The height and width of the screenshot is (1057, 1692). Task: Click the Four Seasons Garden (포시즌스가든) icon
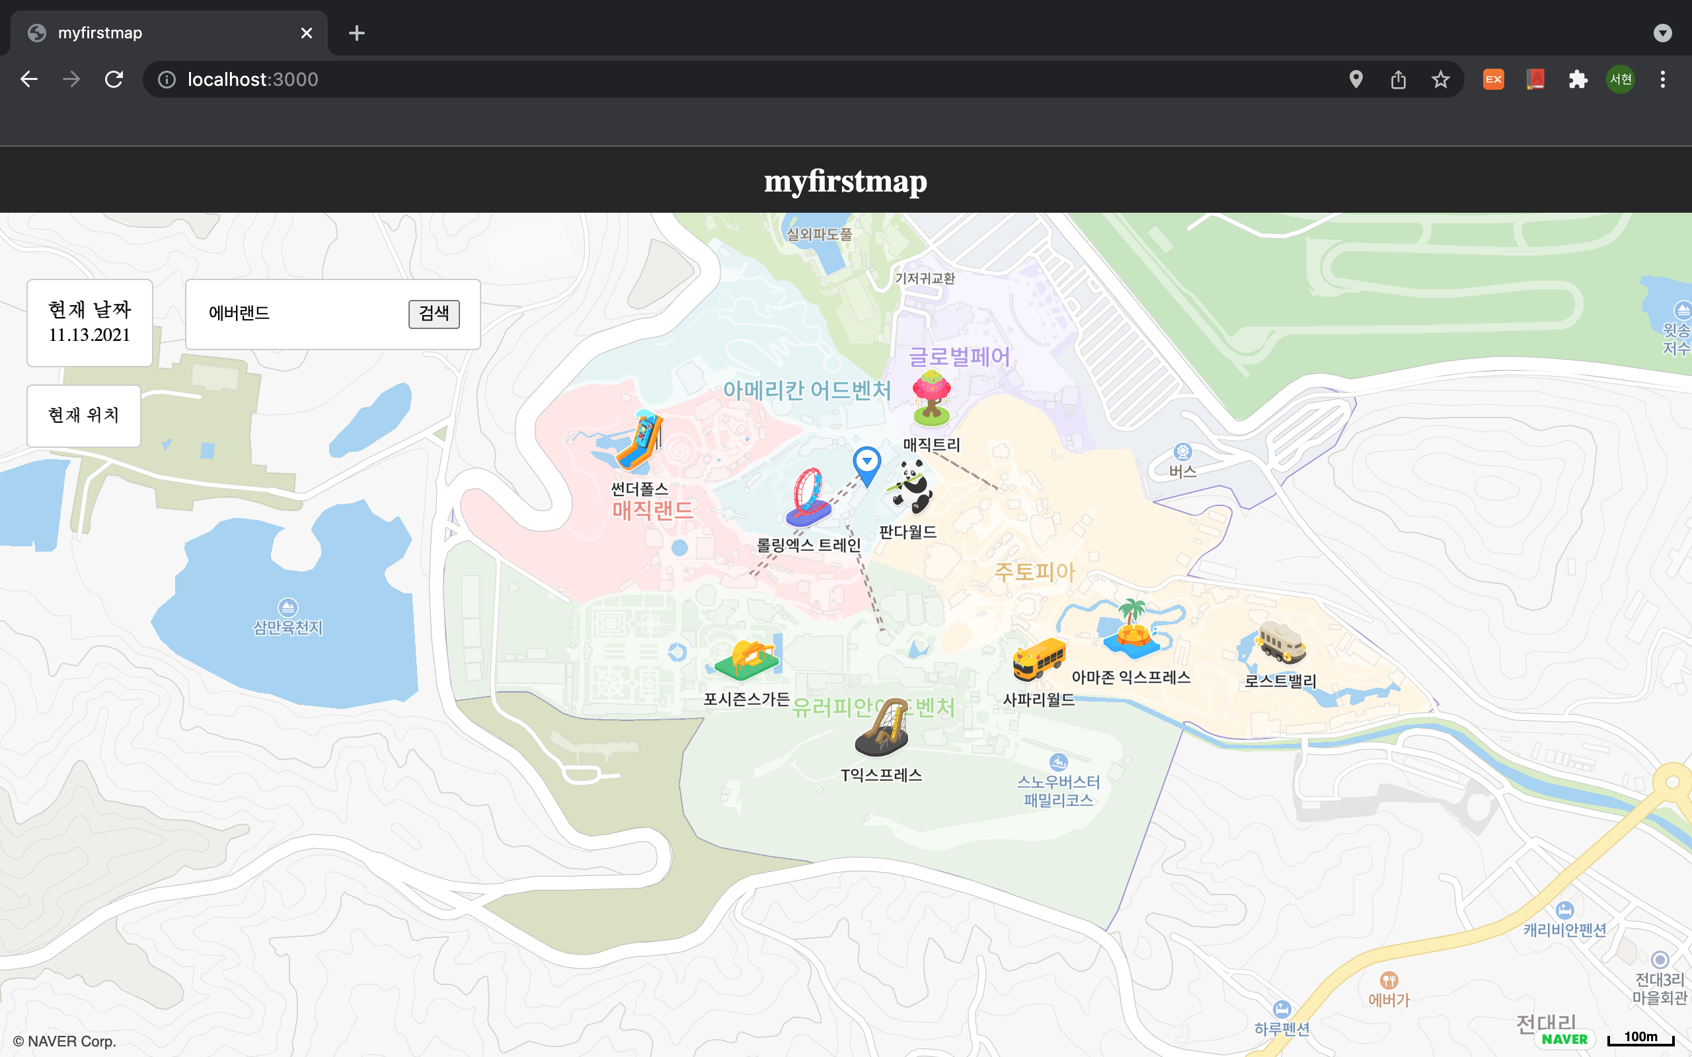[747, 659]
